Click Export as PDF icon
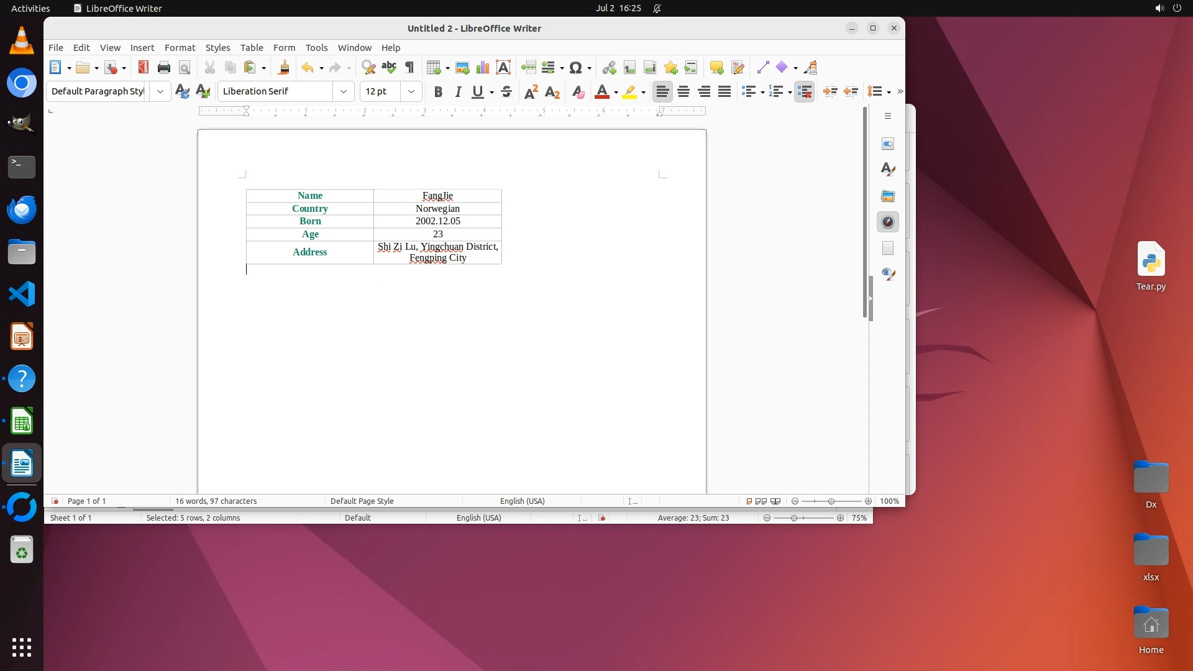Viewport: 1193px width, 671px height. 144,67
